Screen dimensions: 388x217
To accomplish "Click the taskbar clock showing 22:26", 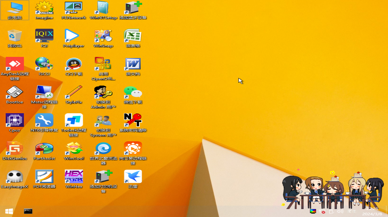I will pyautogui.click(x=372, y=211).
